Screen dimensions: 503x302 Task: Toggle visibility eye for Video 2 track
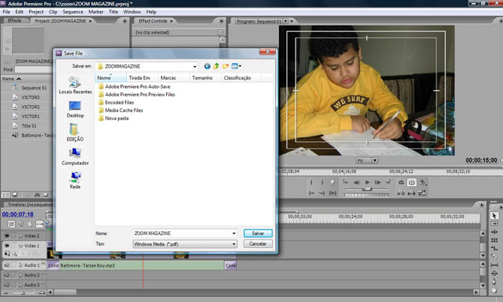tap(8, 236)
